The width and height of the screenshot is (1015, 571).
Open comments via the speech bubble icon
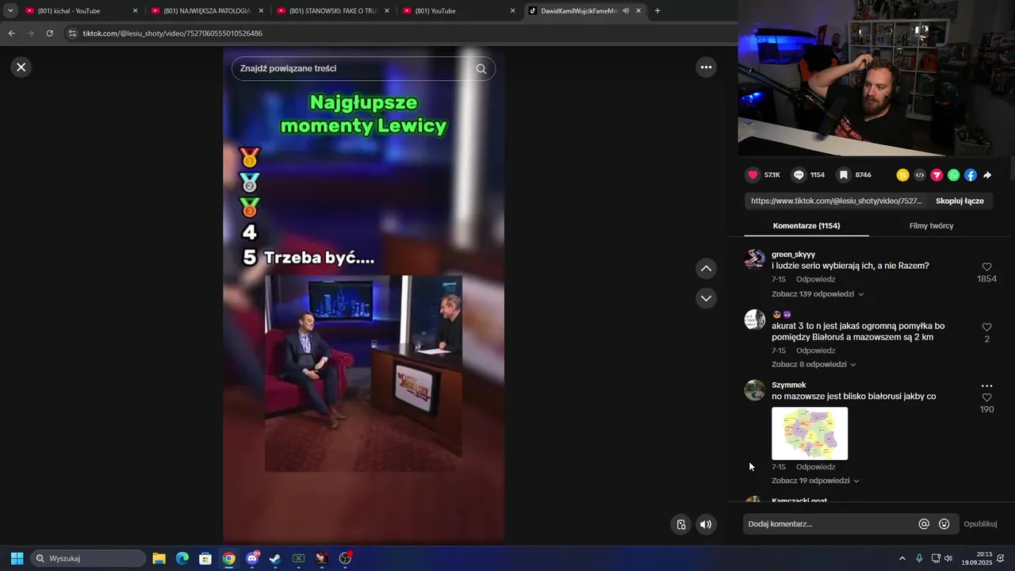799,175
